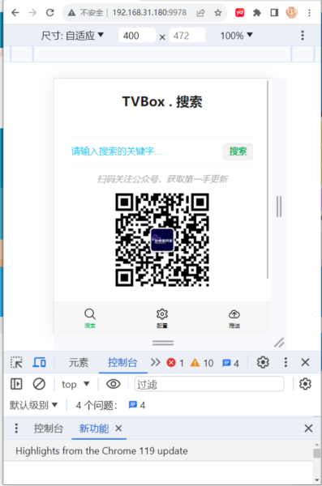This screenshot has width=322, height=486.
Task: Open the 配置 gear tab
Action: (162, 318)
